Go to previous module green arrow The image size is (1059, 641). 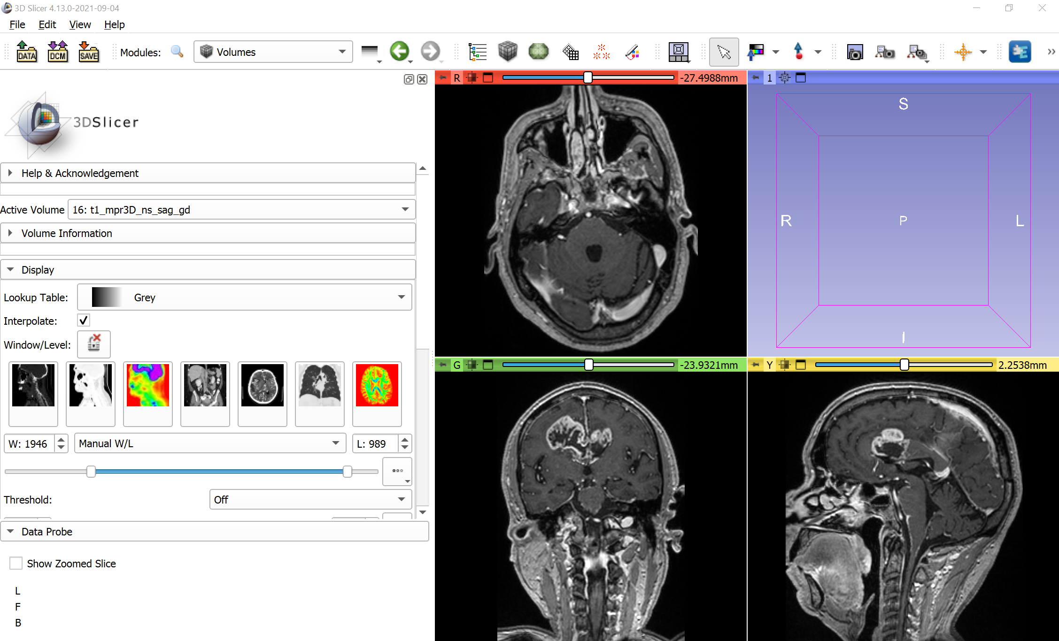click(x=399, y=51)
